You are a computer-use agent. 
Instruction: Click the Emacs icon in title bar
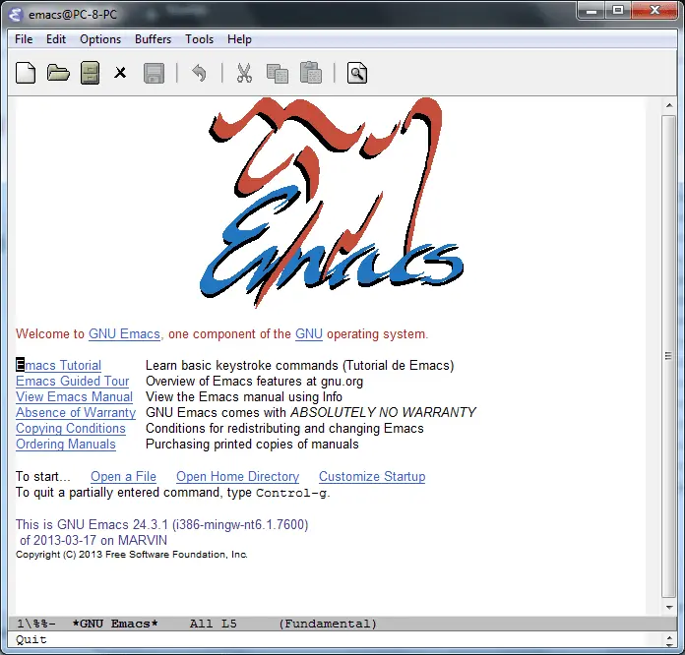16,15
